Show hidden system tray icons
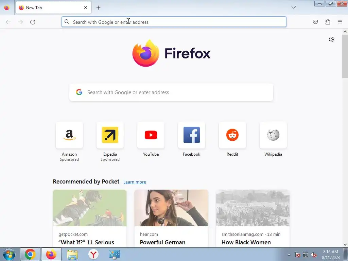348x261 pixels. pos(289,255)
